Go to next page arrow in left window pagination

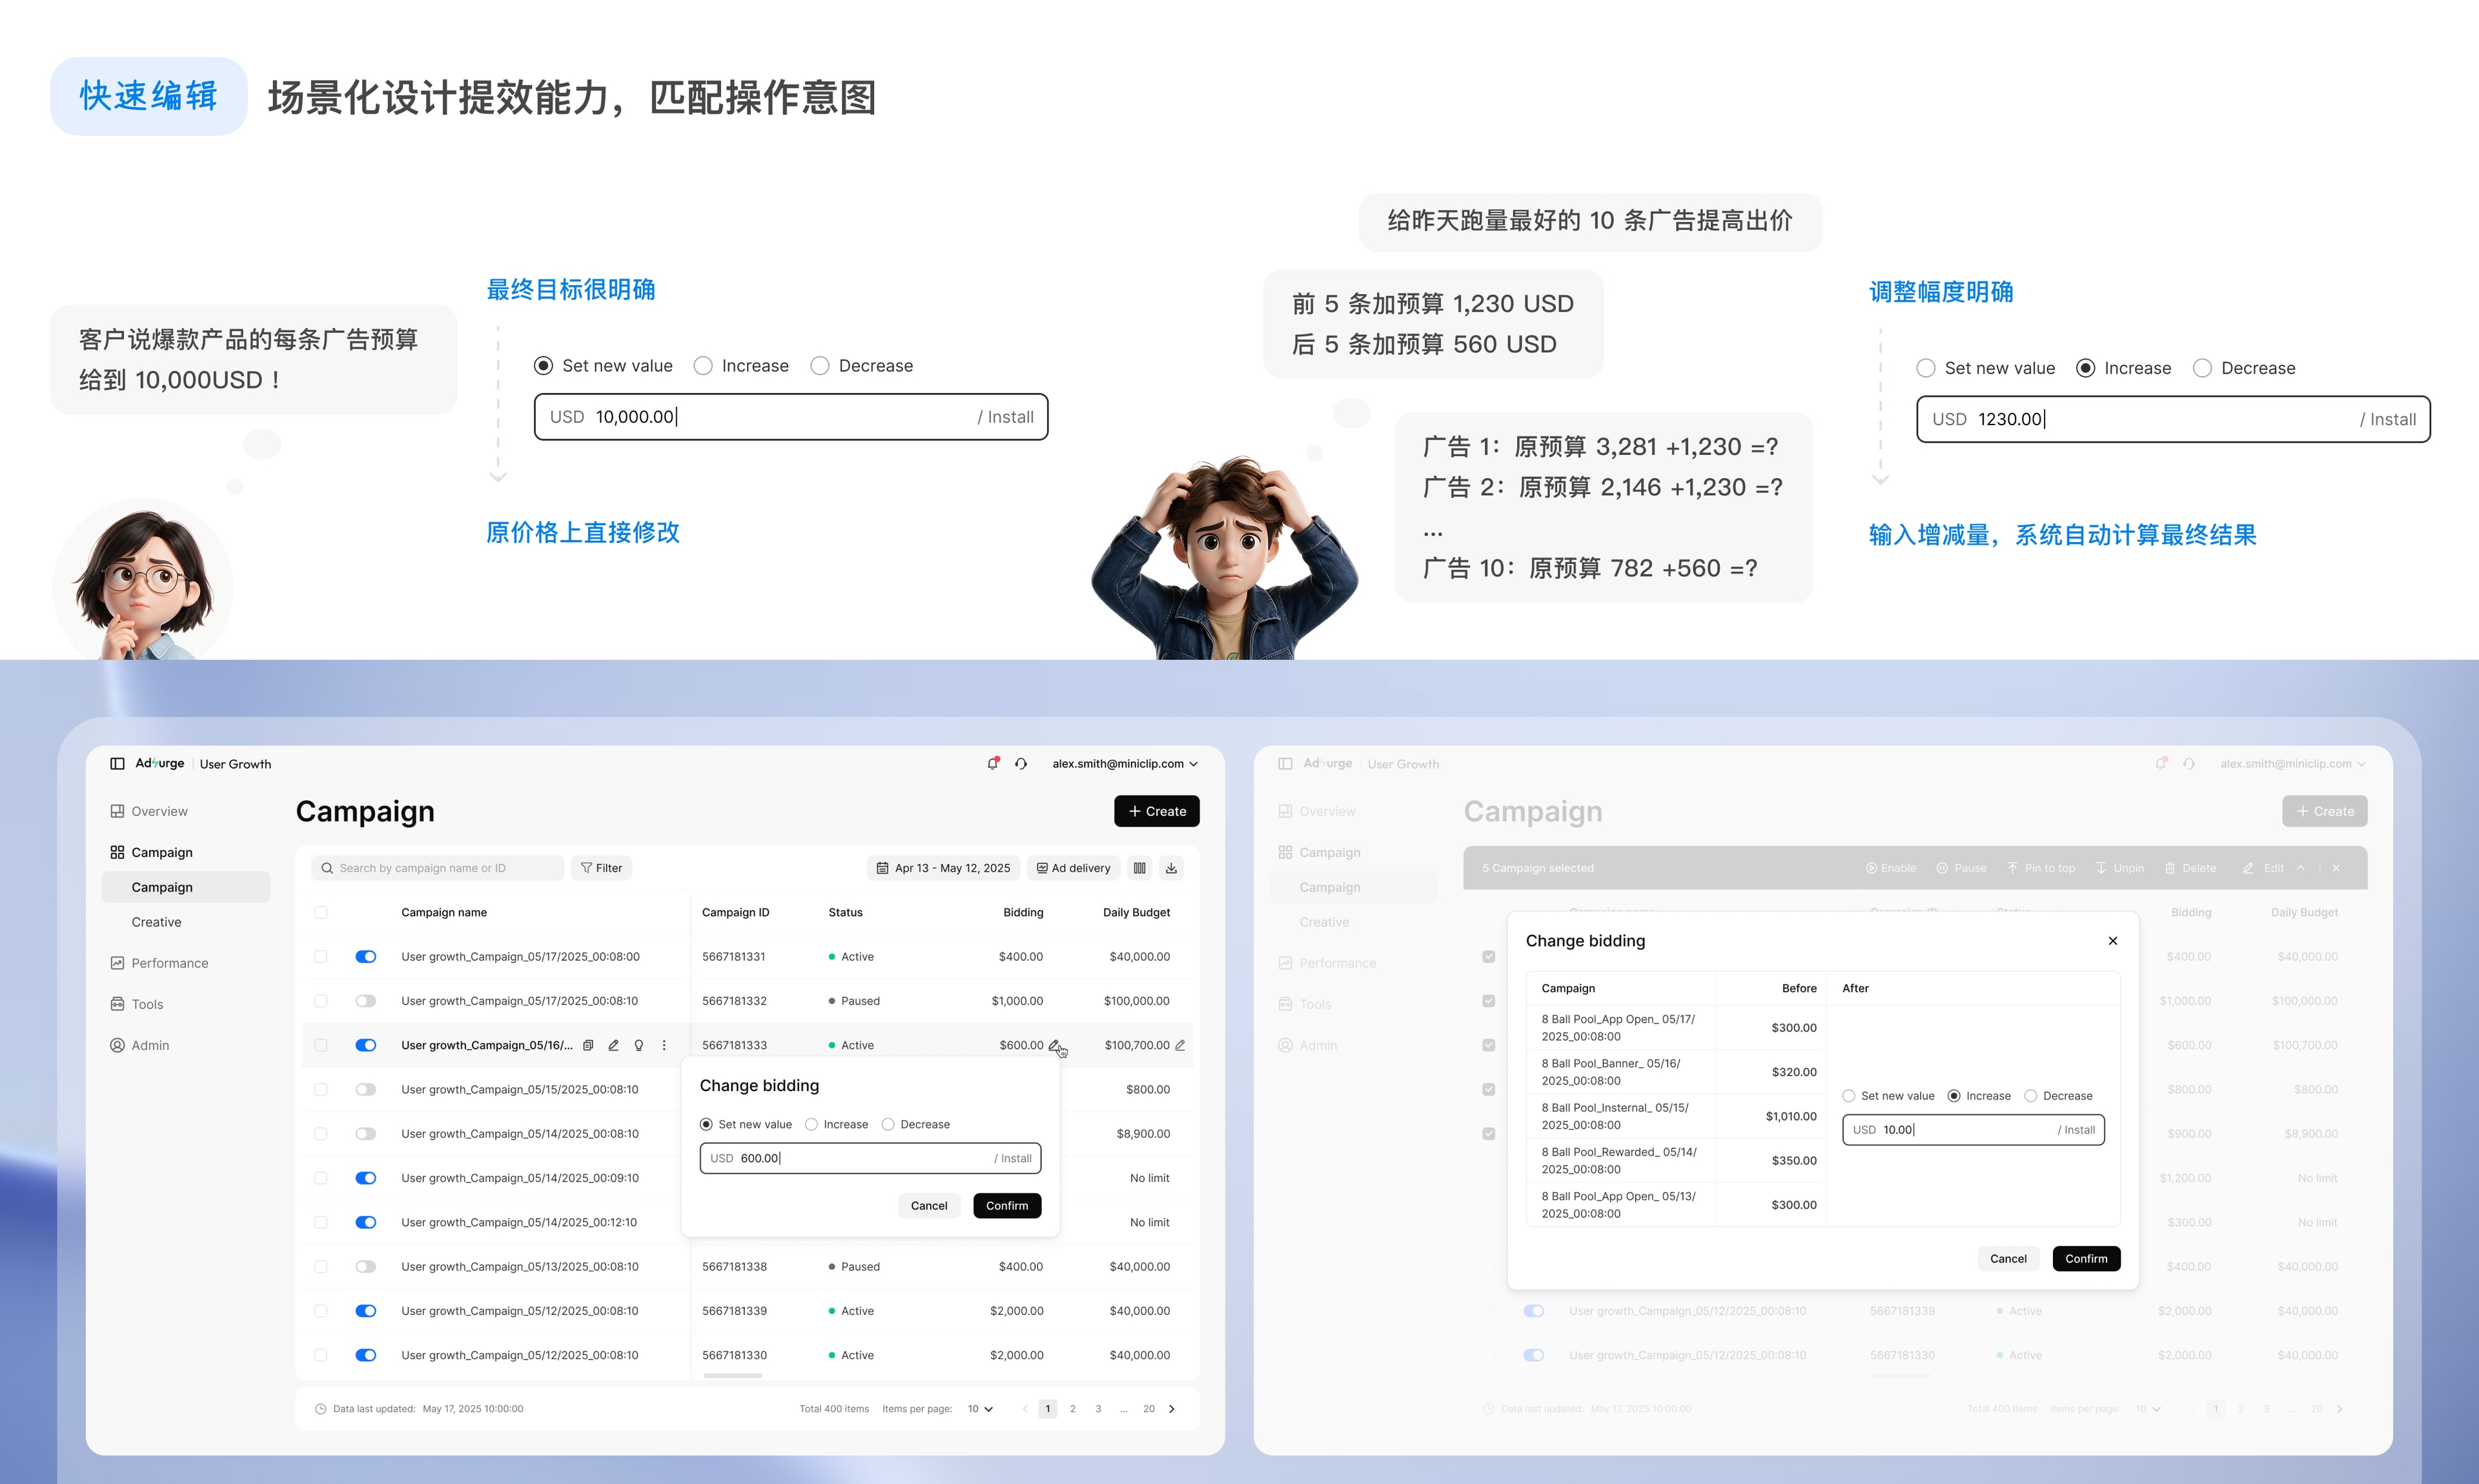coord(1172,1409)
